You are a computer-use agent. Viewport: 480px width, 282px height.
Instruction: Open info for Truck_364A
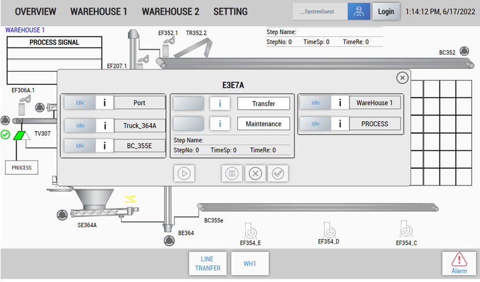[x=105, y=125]
